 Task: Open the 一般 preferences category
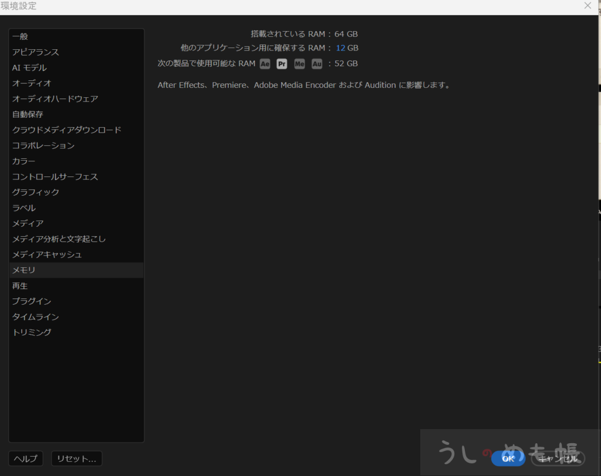click(x=20, y=36)
